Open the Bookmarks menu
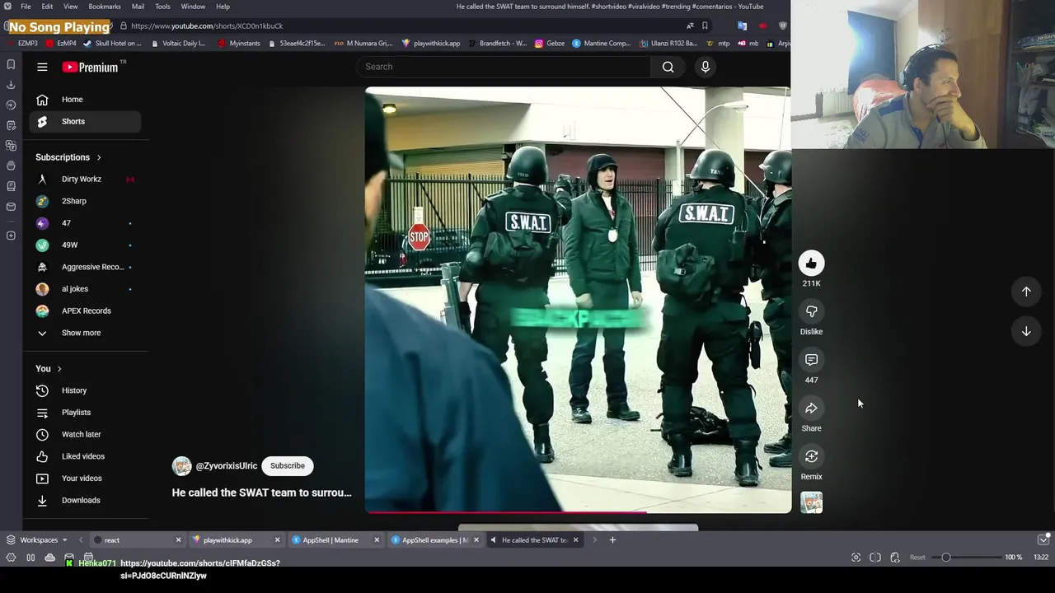The height and width of the screenshot is (593, 1055). (105, 7)
